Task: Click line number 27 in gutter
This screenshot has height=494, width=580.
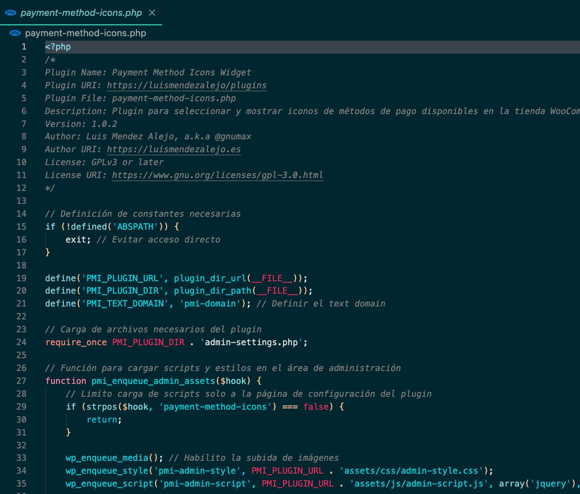Action: pos(21,381)
